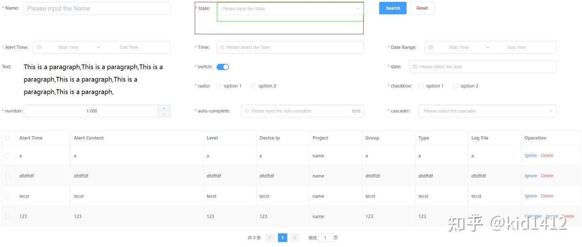Click the magnifier icon in auto-complete field
The height and width of the screenshot is (247, 582).
247,111
